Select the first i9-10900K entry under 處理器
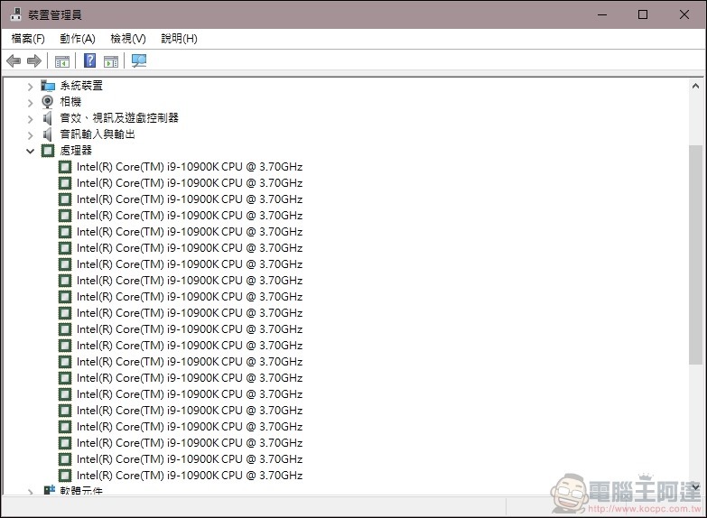Image resolution: width=707 pixels, height=518 pixels. pyautogui.click(x=190, y=167)
